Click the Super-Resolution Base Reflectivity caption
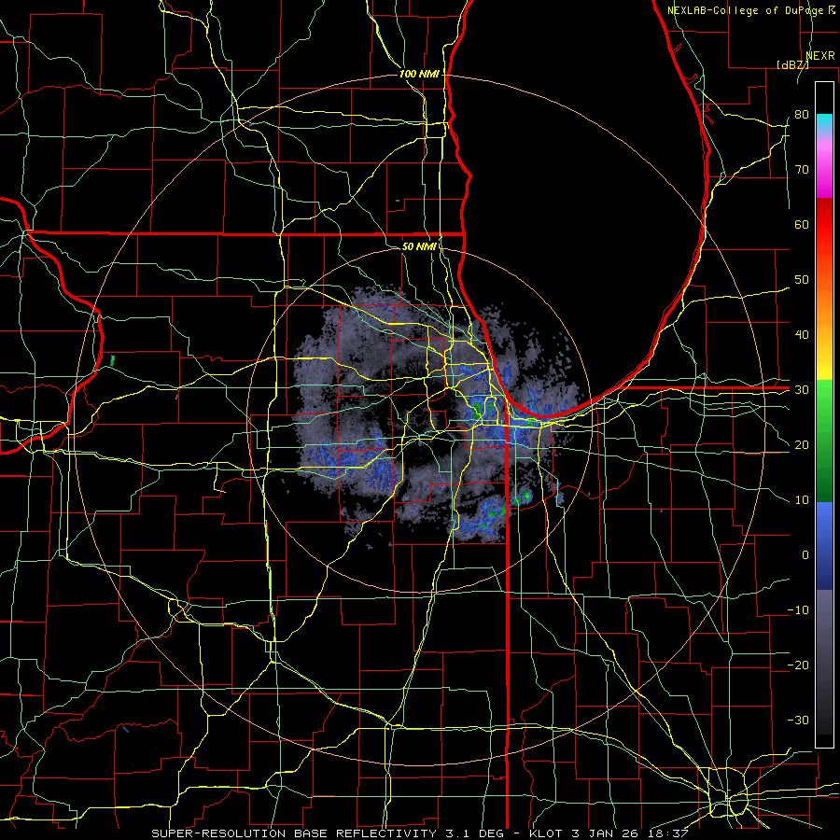Viewport: 840px width, 840px height. 294,833
